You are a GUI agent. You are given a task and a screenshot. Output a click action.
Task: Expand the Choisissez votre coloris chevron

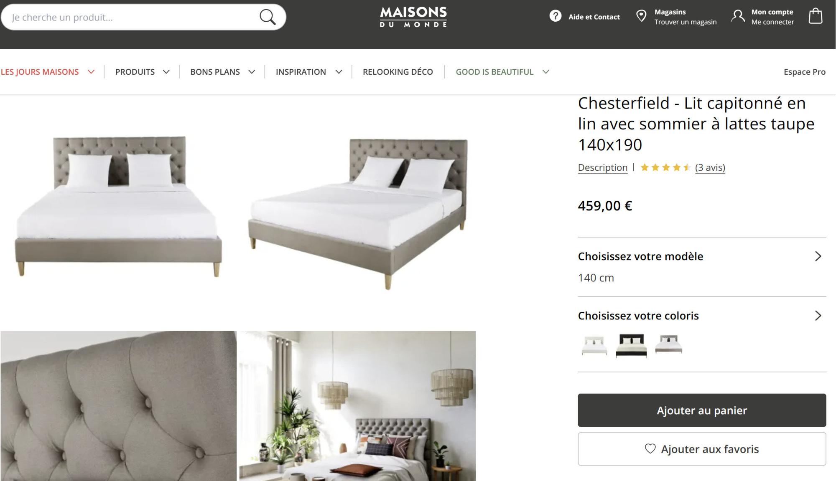pos(818,316)
